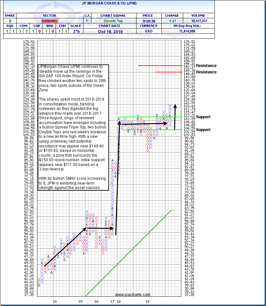The image size is (266, 306).
Task: Select the upper Support label
Action: point(203,117)
